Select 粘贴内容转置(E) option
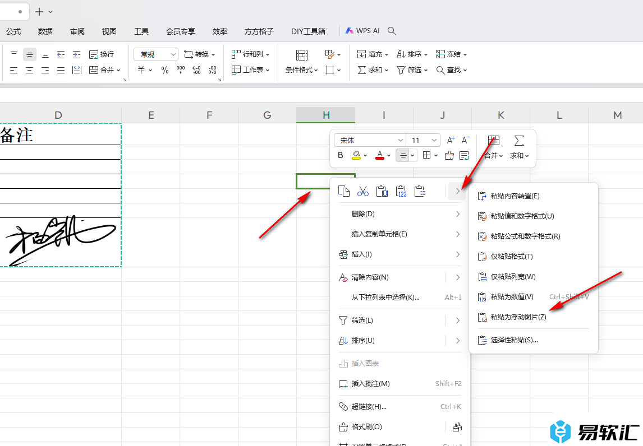 533,196
